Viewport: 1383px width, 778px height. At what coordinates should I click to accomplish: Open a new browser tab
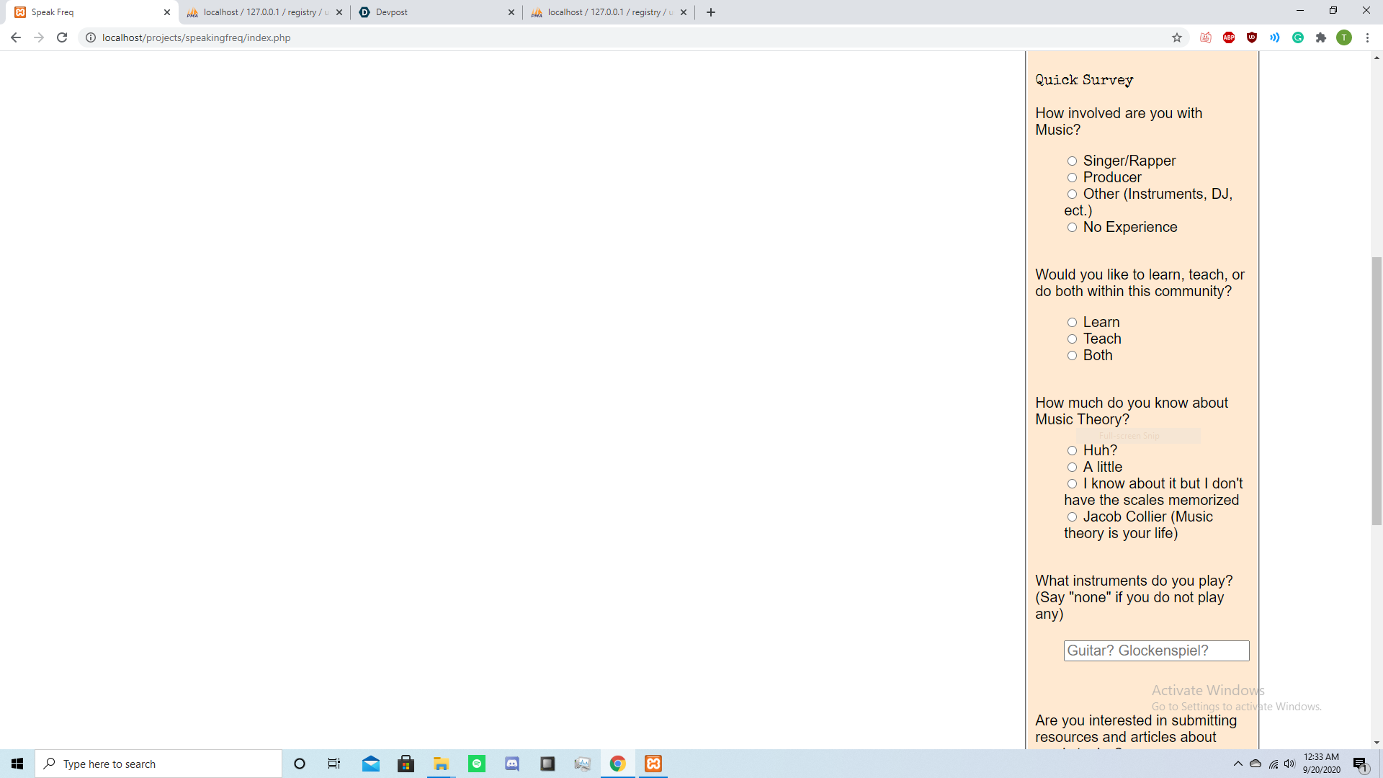tap(711, 12)
